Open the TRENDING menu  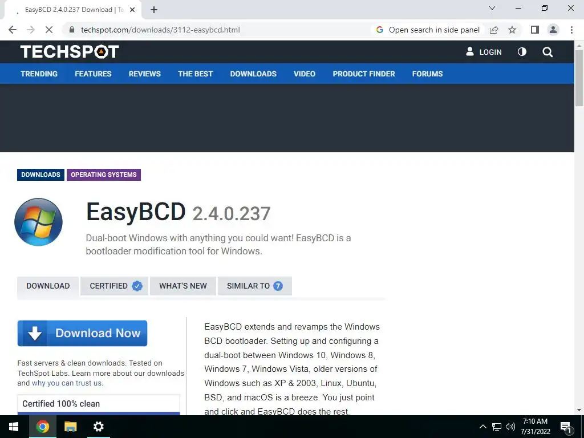pyautogui.click(x=39, y=74)
